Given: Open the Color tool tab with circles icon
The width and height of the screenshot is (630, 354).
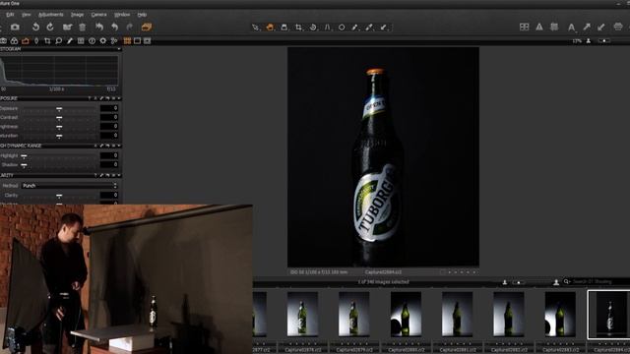Looking at the screenshot, I should click(x=14, y=41).
